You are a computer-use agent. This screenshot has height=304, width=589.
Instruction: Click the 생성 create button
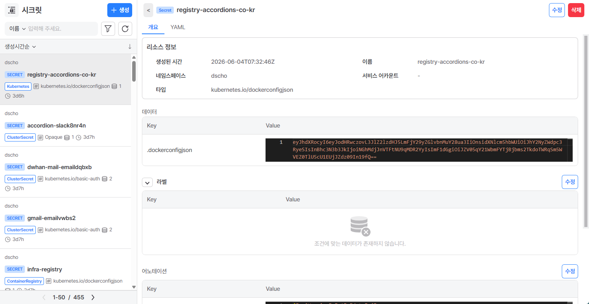pyautogui.click(x=120, y=10)
